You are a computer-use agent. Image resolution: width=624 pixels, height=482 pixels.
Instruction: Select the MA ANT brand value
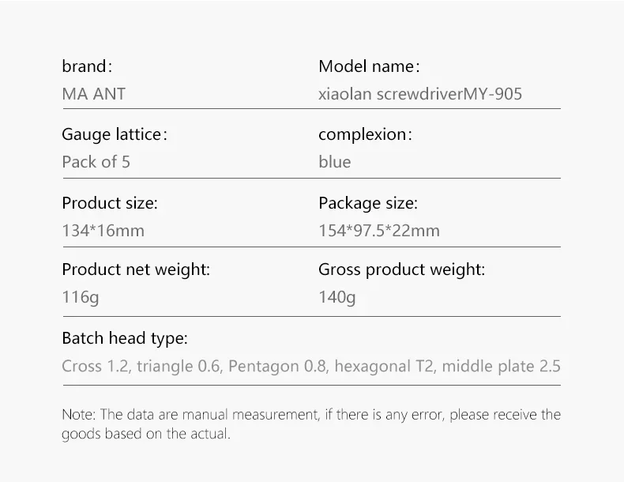point(93,94)
